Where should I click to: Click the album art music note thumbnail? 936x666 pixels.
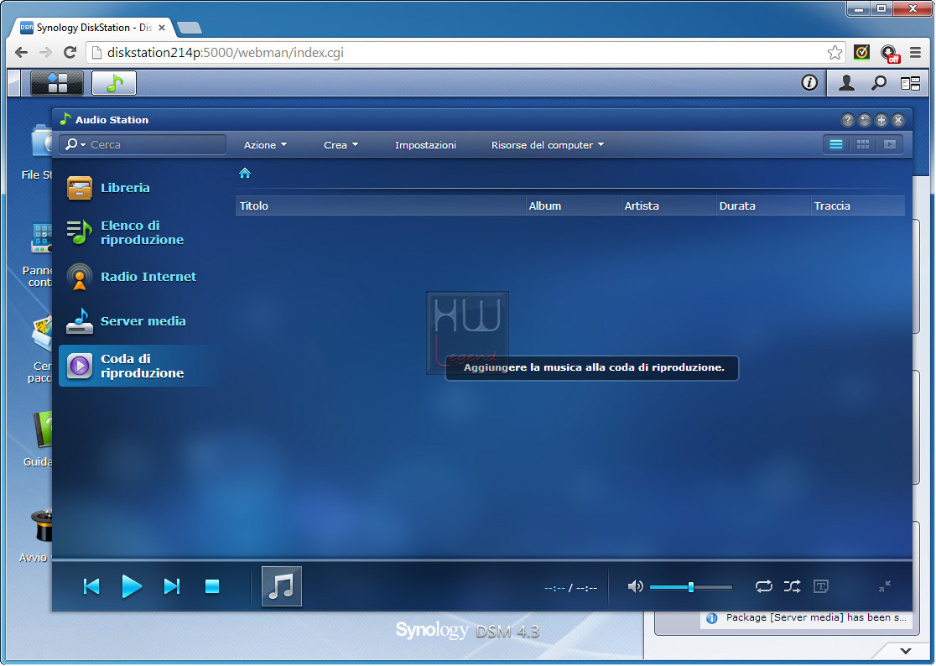click(282, 586)
